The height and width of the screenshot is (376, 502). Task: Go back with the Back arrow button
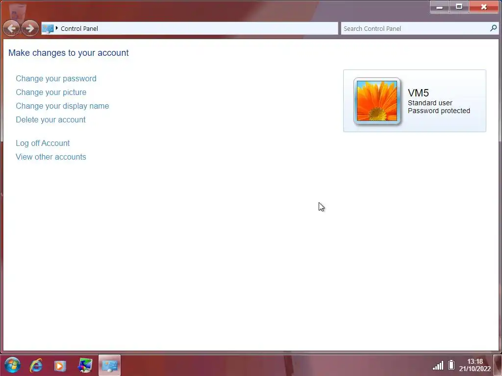click(12, 29)
